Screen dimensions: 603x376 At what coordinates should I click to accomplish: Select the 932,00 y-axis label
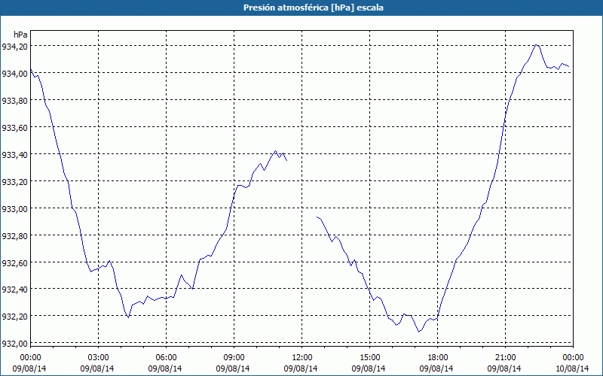15,344
